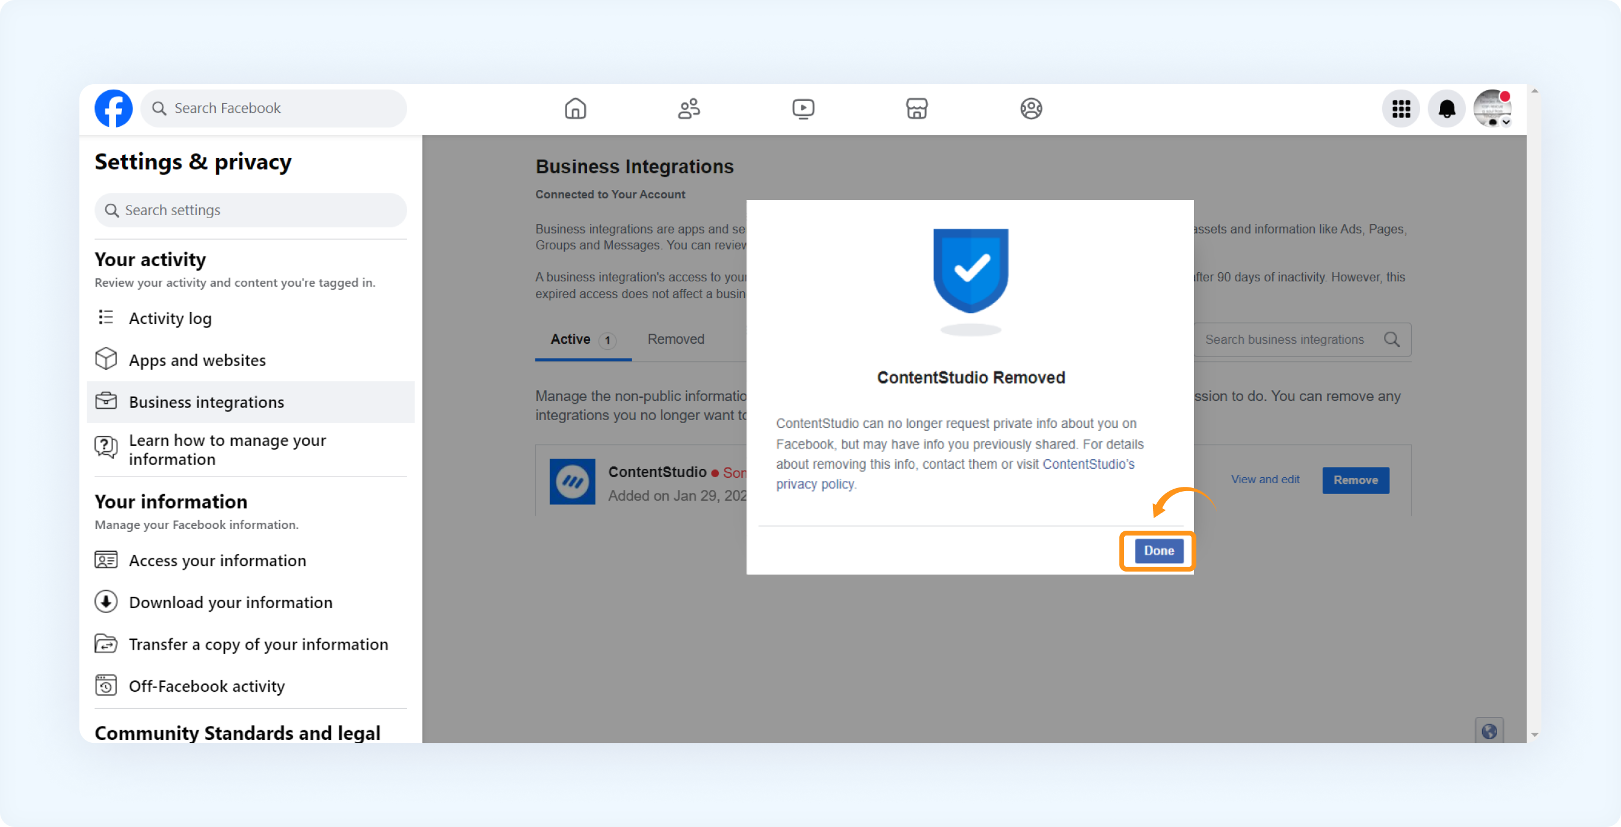The width and height of the screenshot is (1621, 827).
Task: Open Off-Facebook activity
Action: tap(250, 686)
